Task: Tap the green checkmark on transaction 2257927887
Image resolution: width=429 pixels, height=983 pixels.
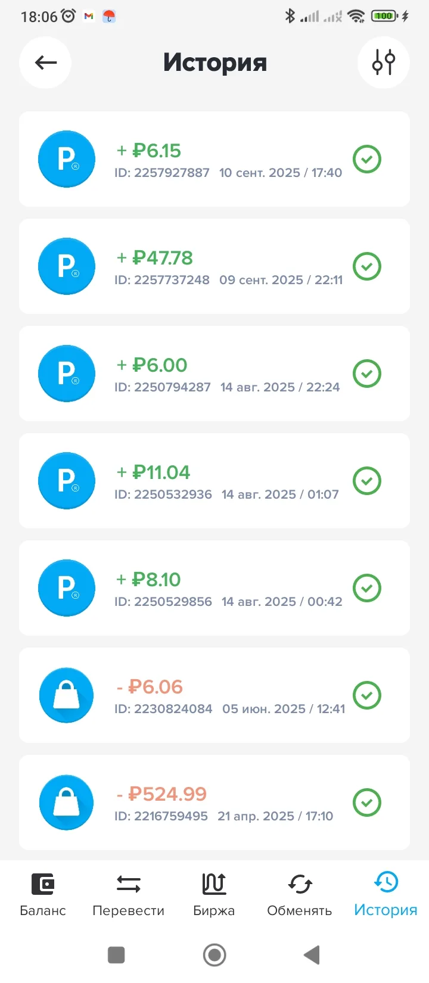Action: pyautogui.click(x=367, y=159)
